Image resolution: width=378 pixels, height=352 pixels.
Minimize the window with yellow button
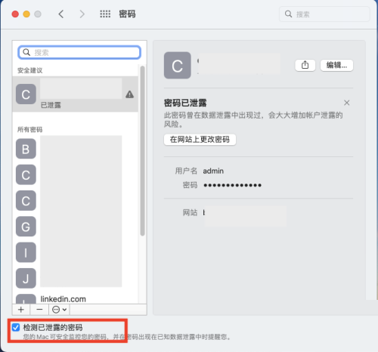[26, 14]
